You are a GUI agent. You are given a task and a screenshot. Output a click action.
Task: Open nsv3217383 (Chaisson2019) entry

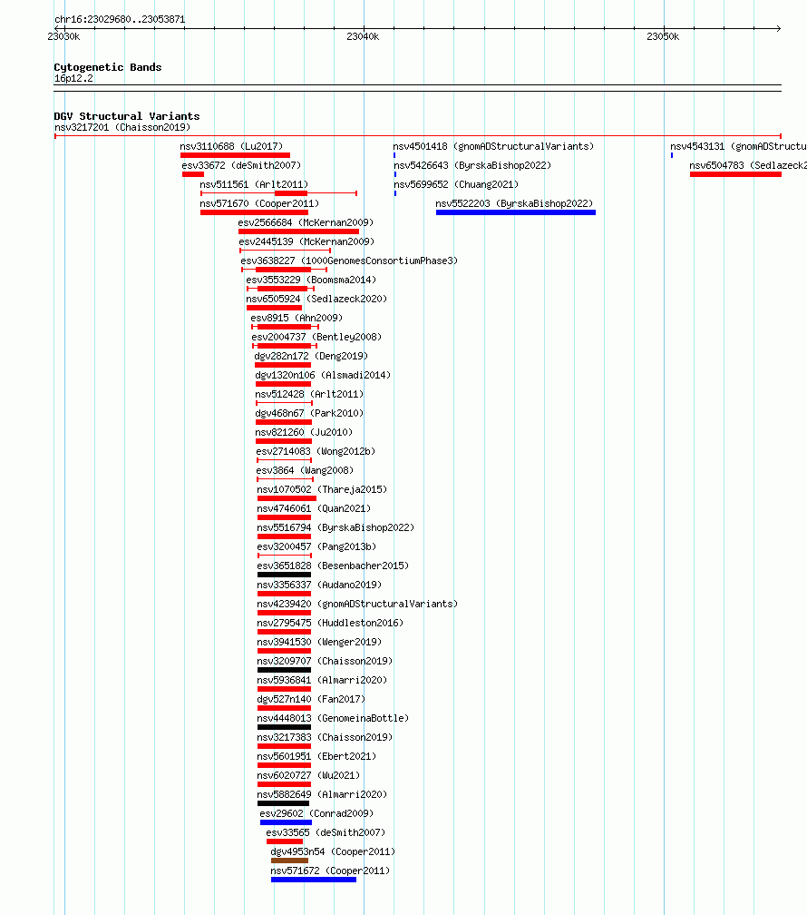pos(326,738)
